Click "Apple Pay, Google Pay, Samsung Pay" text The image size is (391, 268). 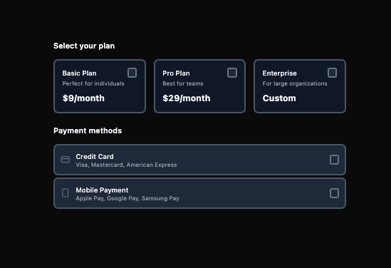[x=127, y=198]
